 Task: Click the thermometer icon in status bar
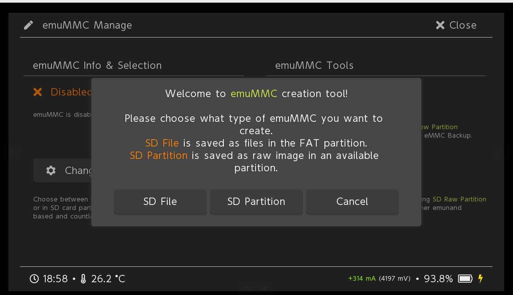(83, 279)
